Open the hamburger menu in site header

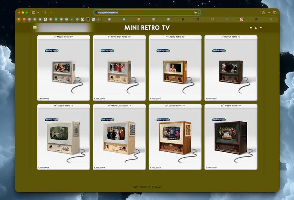(x=35, y=28)
